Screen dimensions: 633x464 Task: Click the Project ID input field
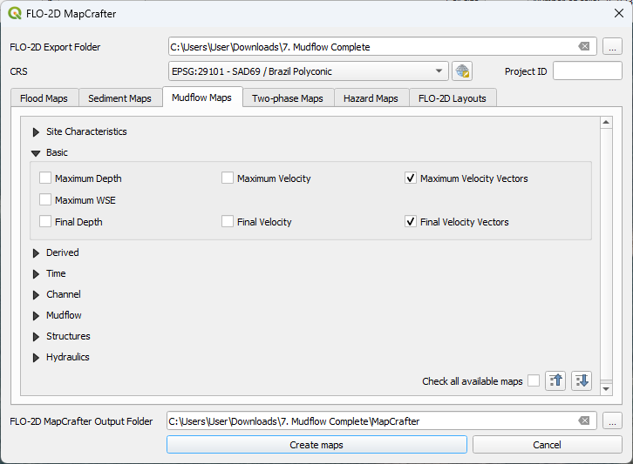pyautogui.click(x=587, y=71)
